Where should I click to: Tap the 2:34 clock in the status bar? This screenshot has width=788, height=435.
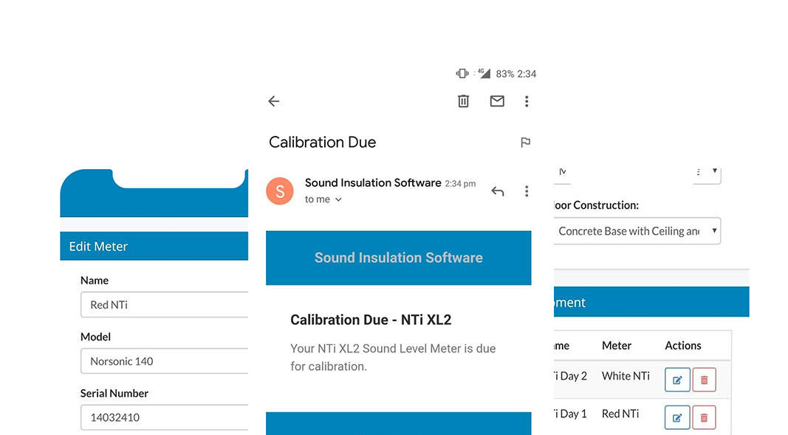click(526, 73)
